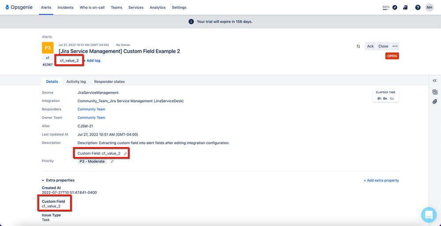This screenshot has height=226, width=441.
Task: Switch to the Activity log tab
Action: pos(76,82)
